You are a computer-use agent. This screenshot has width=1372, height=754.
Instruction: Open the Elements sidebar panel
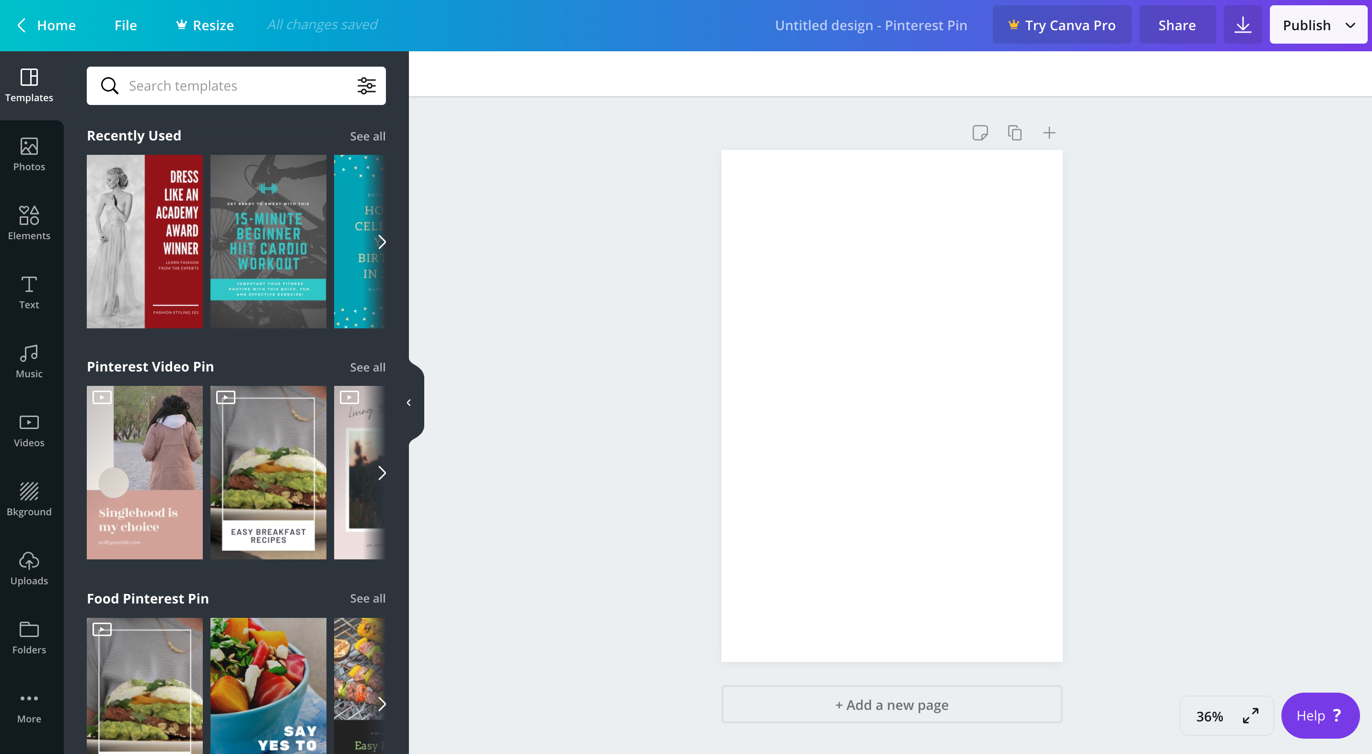point(29,223)
